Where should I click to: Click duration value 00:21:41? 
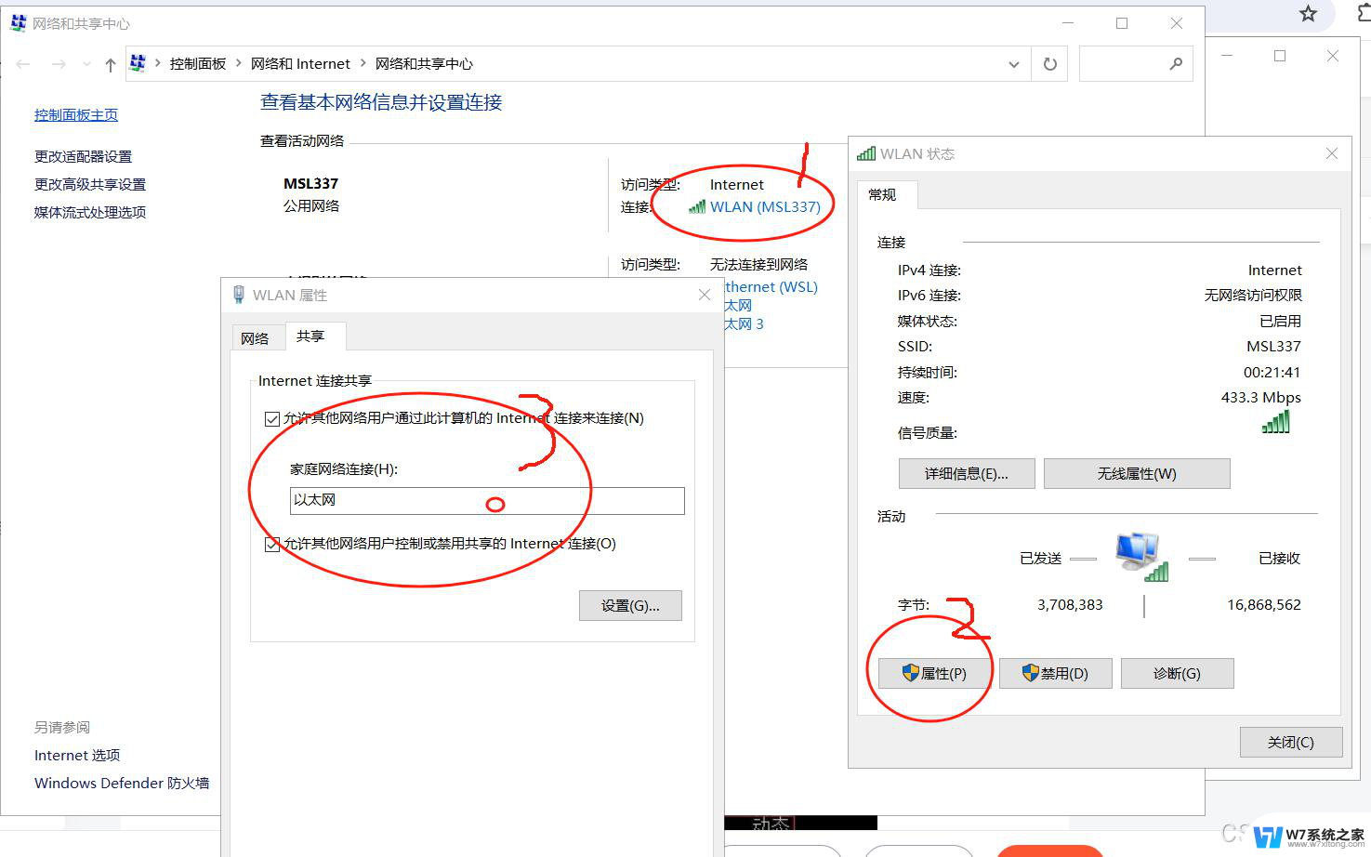tap(1272, 373)
